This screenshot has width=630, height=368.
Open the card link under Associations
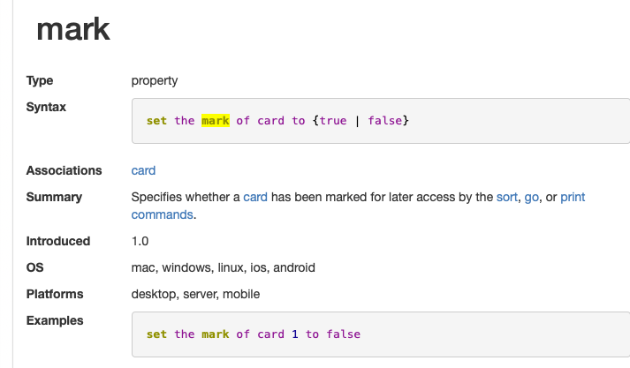tap(143, 170)
